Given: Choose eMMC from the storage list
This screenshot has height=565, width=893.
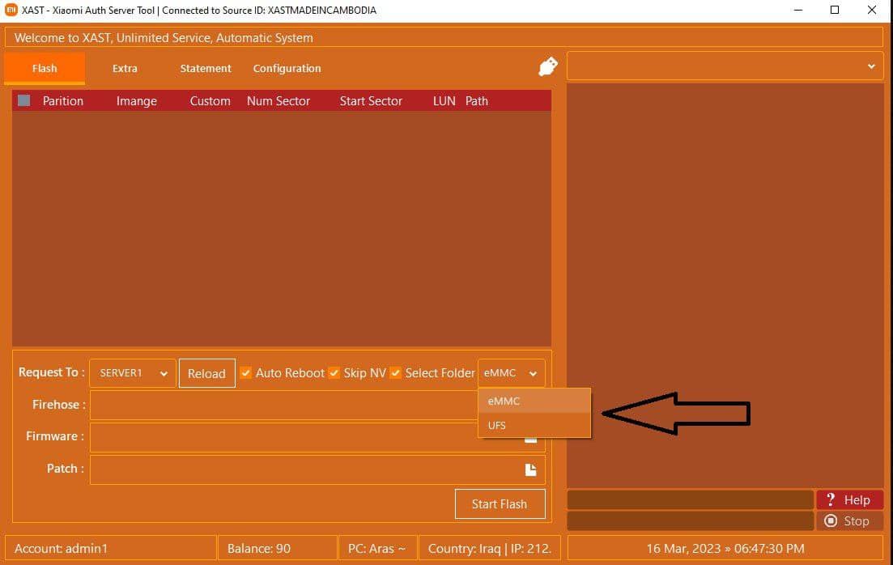Looking at the screenshot, I should (534, 401).
